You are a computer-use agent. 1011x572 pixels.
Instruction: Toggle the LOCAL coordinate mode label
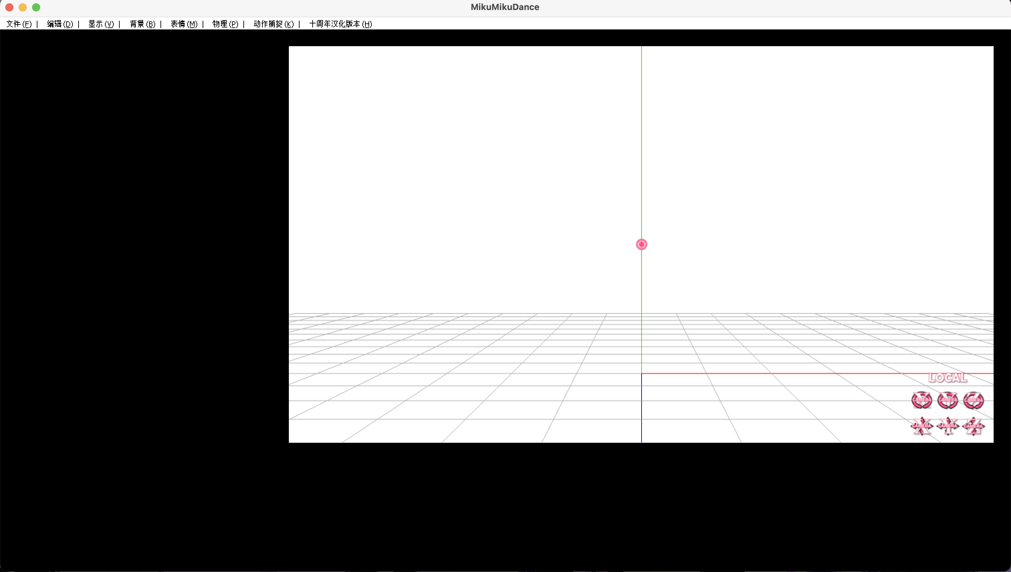pyautogui.click(x=947, y=378)
